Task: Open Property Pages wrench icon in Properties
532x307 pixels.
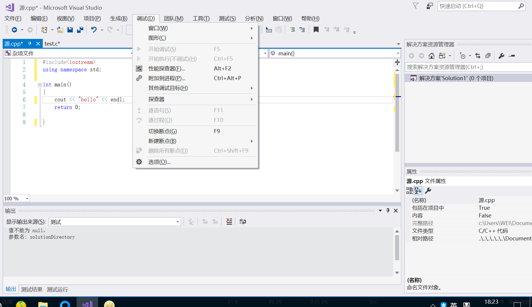Action: pyautogui.click(x=428, y=191)
